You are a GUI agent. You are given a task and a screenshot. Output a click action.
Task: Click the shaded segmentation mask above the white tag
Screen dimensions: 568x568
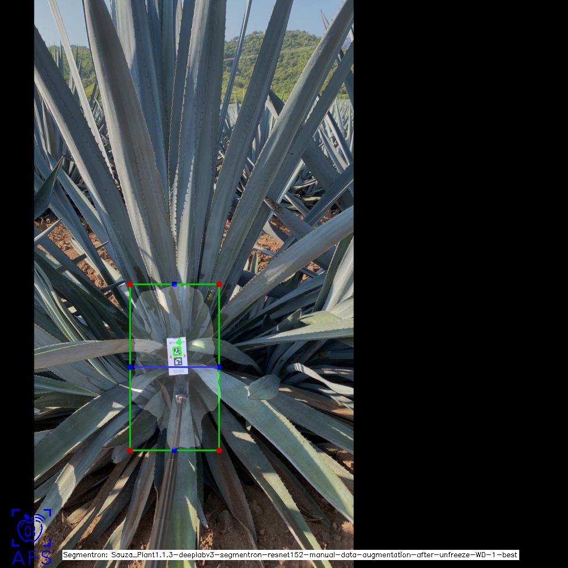[x=176, y=312]
